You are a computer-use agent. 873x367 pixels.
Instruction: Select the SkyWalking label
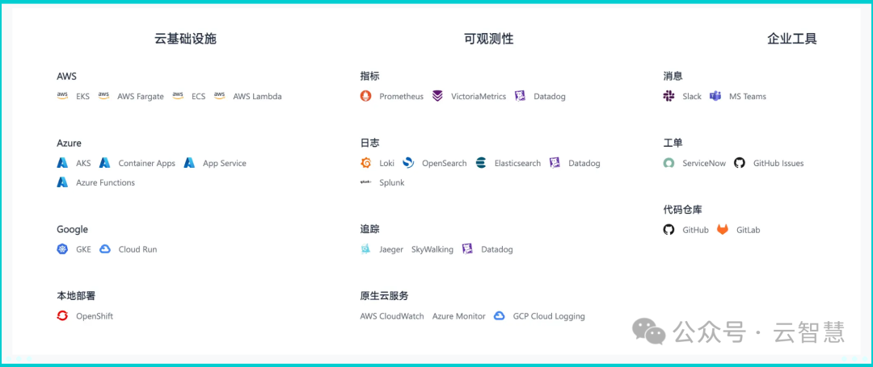pos(432,250)
